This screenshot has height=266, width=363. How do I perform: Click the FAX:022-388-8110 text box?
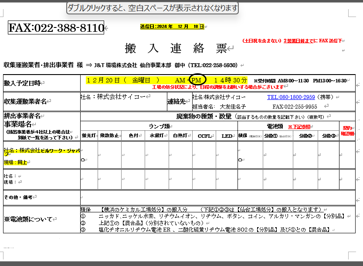coord(56,28)
